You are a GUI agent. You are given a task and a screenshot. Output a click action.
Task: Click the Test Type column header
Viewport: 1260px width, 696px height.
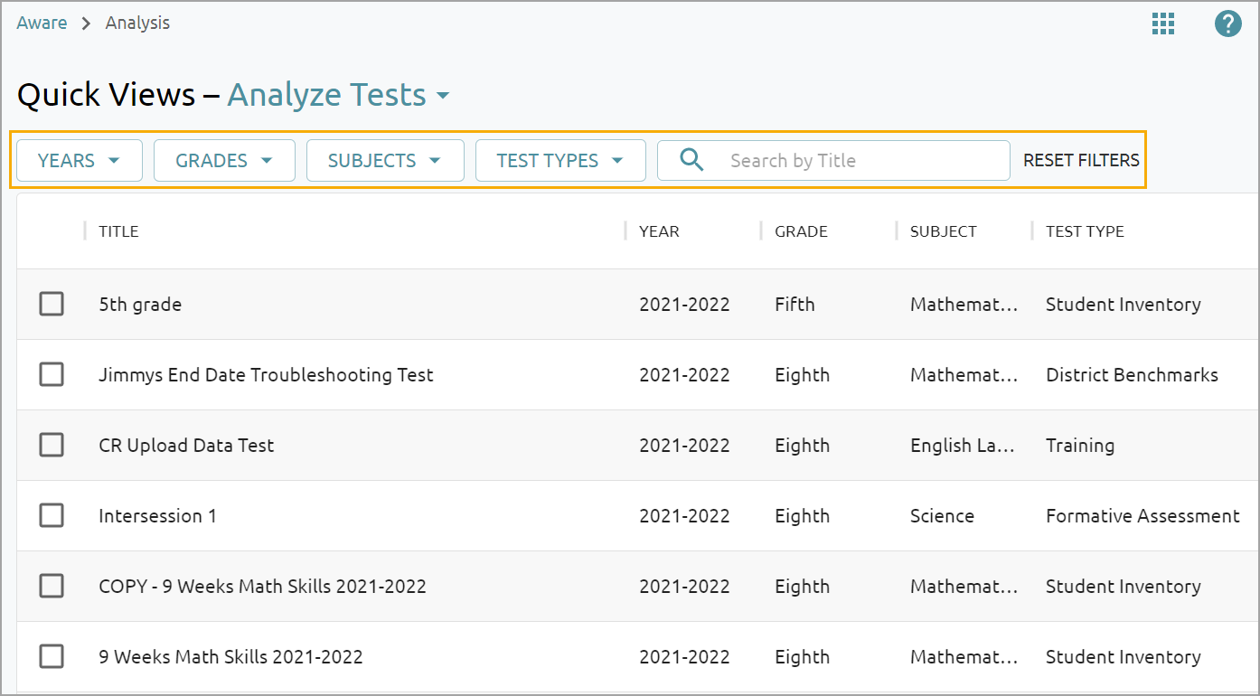coord(1085,231)
